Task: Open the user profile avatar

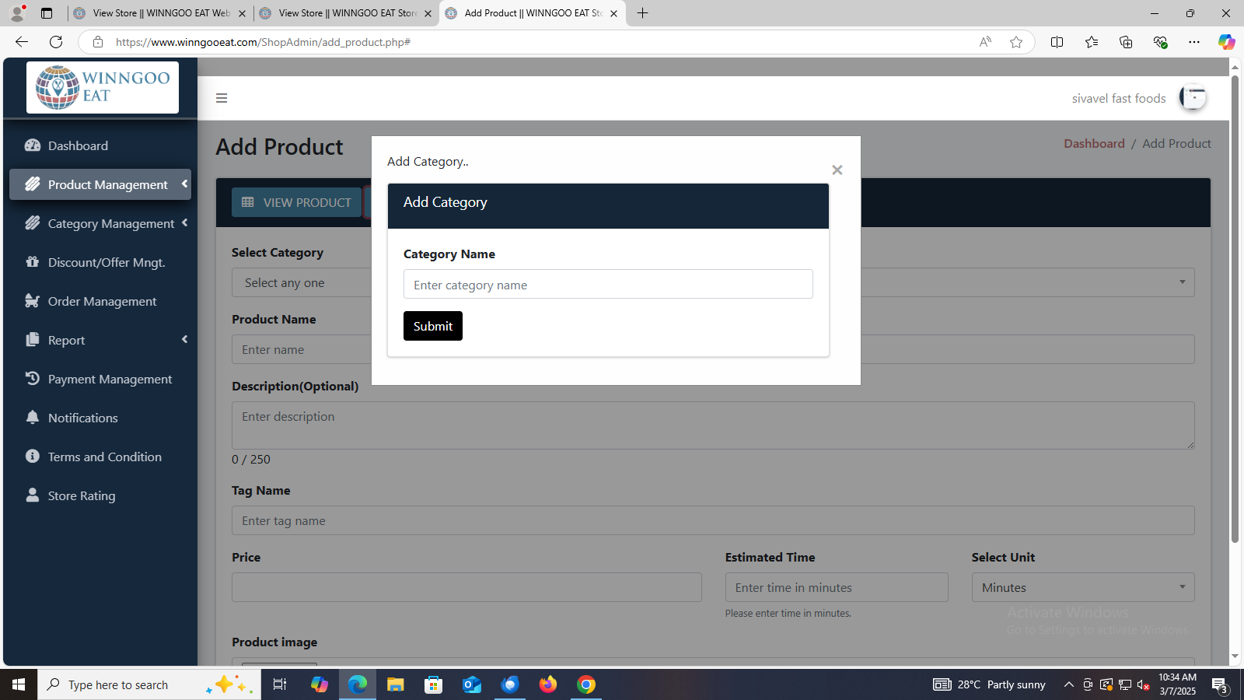Action: [1192, 98]
